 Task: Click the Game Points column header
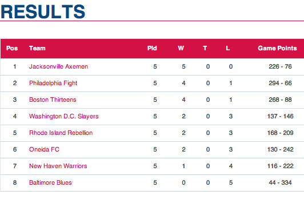(x=277, y=48)
